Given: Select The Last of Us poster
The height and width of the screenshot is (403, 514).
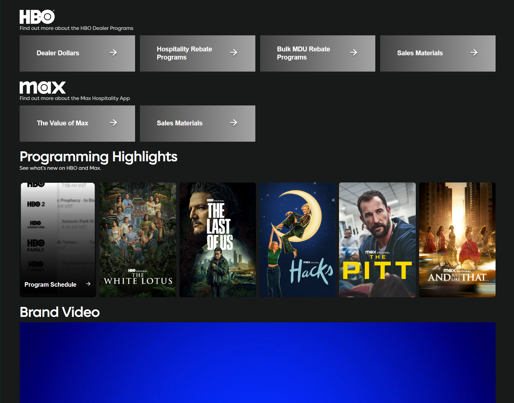Looking at the screenshot, I should tap(218, 240).
